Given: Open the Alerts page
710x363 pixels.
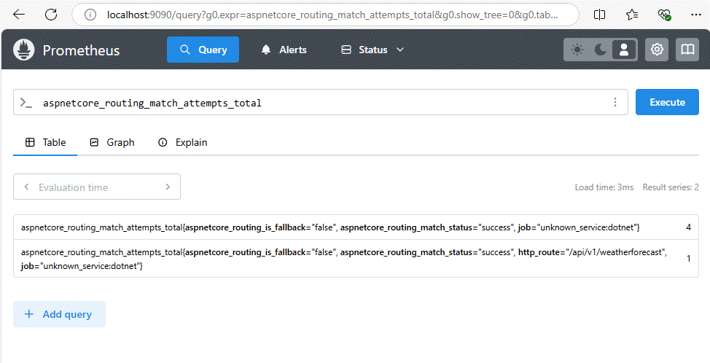Looking at the screenshot, I should [284, 50].
